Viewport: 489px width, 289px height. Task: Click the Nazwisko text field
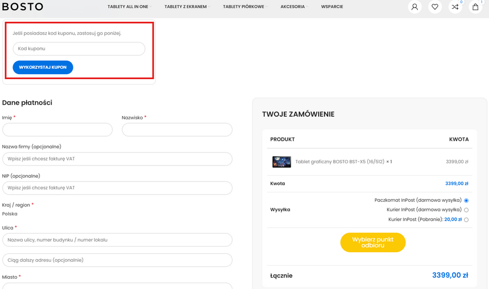[x=177, y=130]
